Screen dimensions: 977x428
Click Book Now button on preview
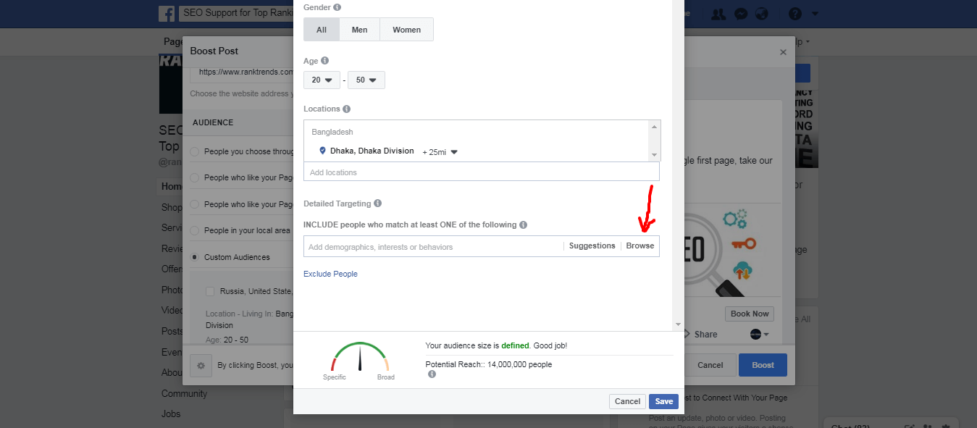(x=750, y=314)
